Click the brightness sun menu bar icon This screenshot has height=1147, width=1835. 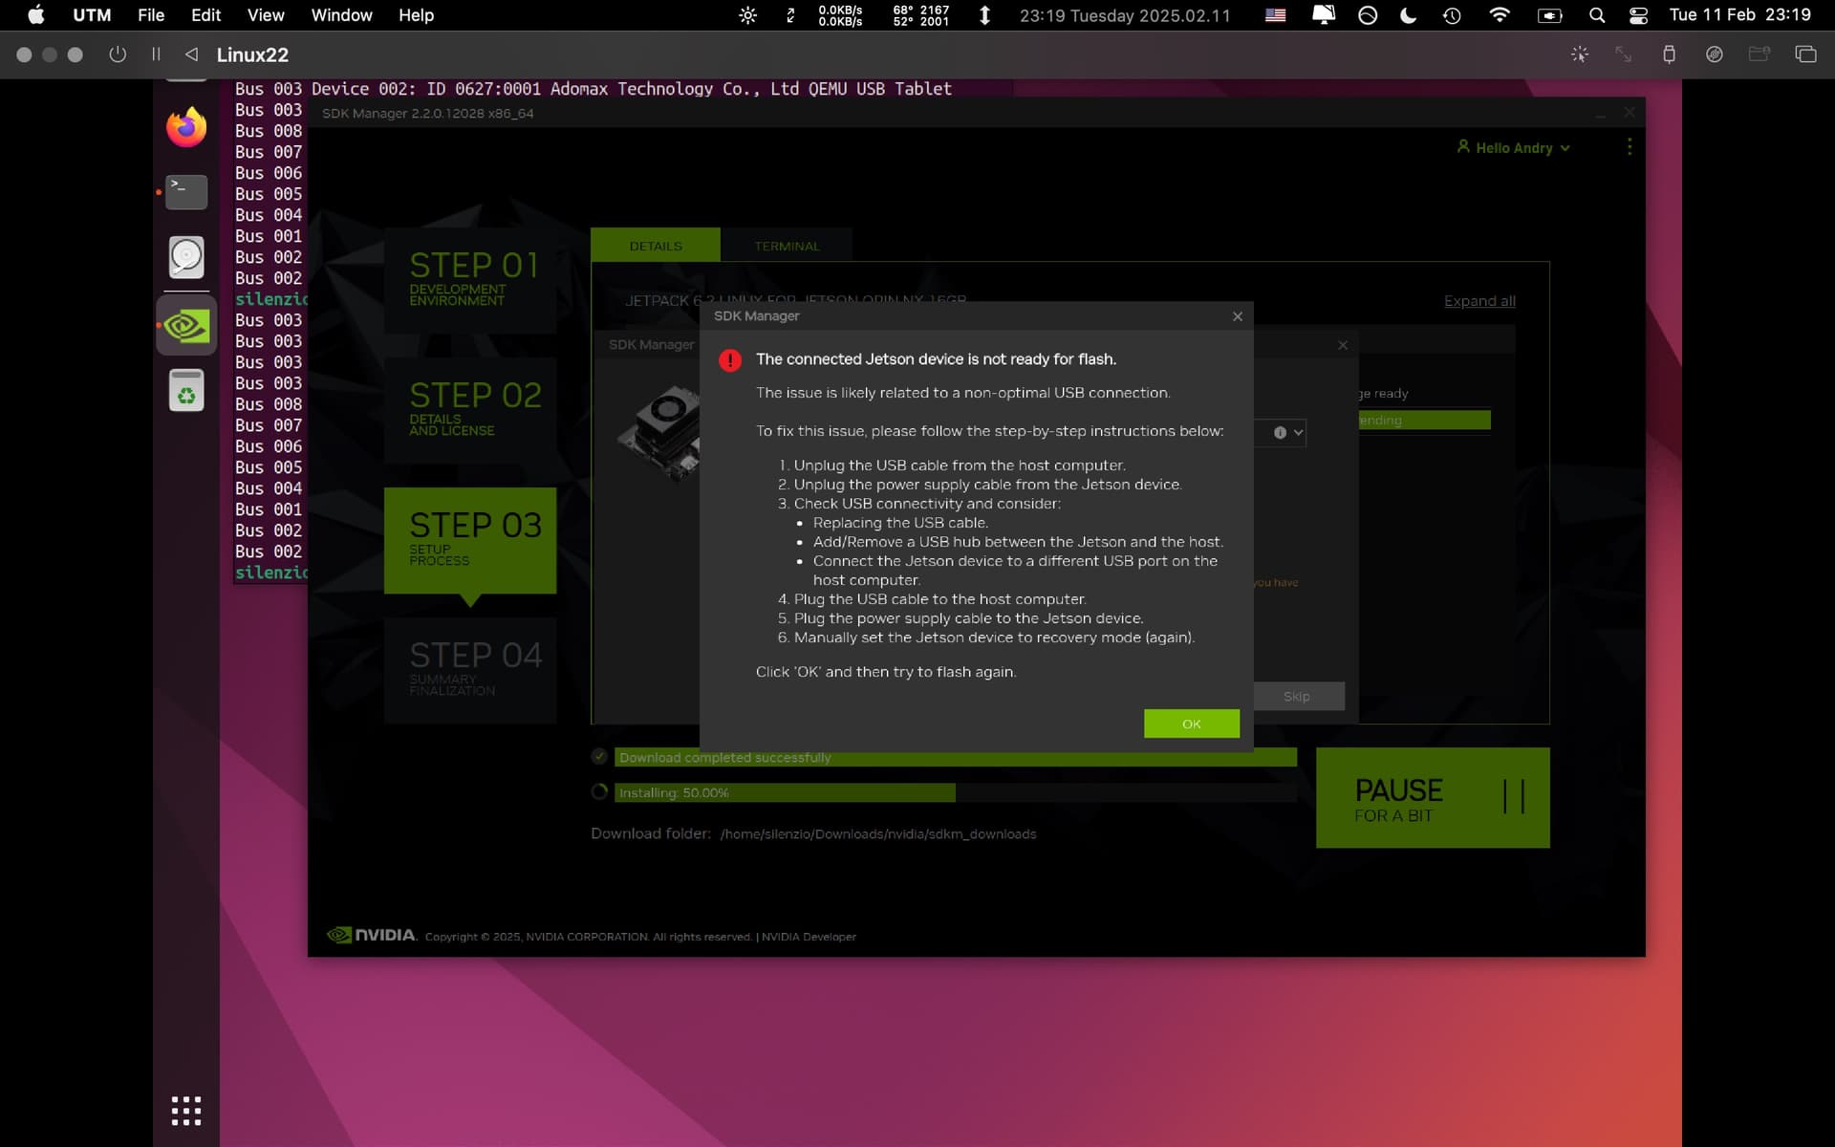point(747,15)
